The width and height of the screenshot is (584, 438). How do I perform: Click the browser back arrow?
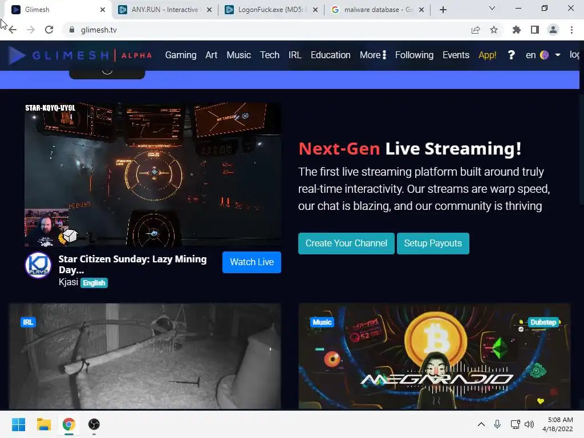coord(13,30)
